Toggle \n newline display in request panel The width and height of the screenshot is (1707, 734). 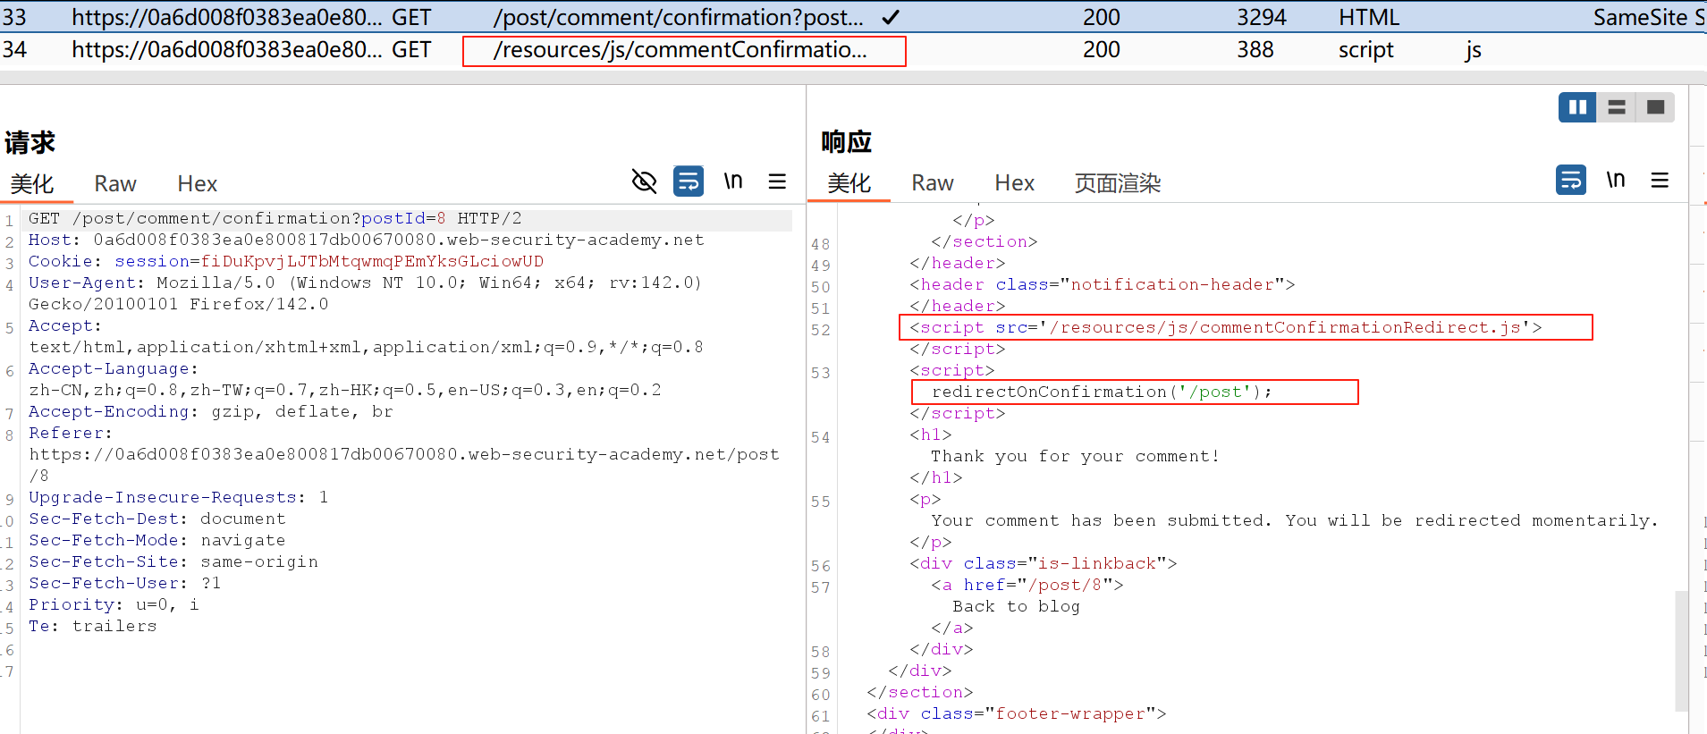[733, 181]
